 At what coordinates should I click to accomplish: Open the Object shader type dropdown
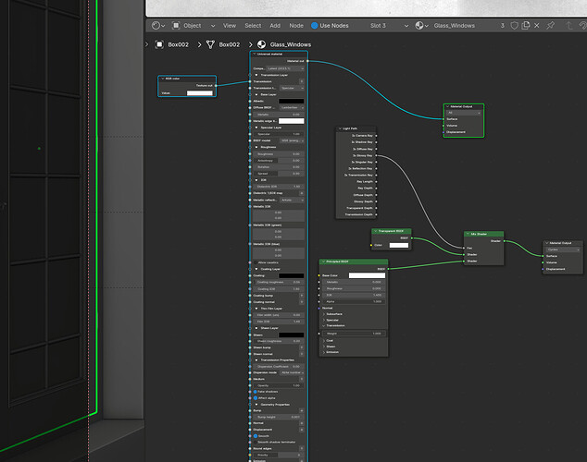point(194,25)
